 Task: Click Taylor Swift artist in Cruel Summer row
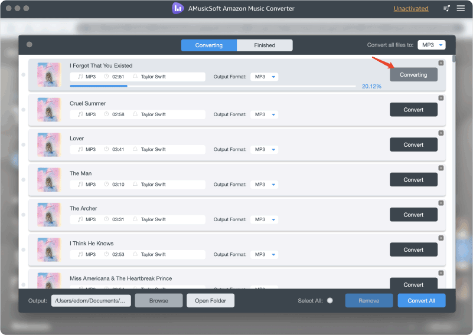click(154, 114)
